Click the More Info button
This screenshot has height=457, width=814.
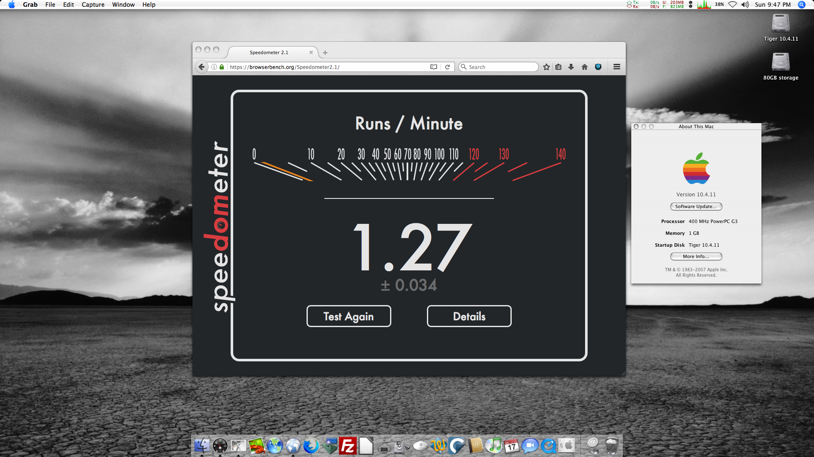696,256
